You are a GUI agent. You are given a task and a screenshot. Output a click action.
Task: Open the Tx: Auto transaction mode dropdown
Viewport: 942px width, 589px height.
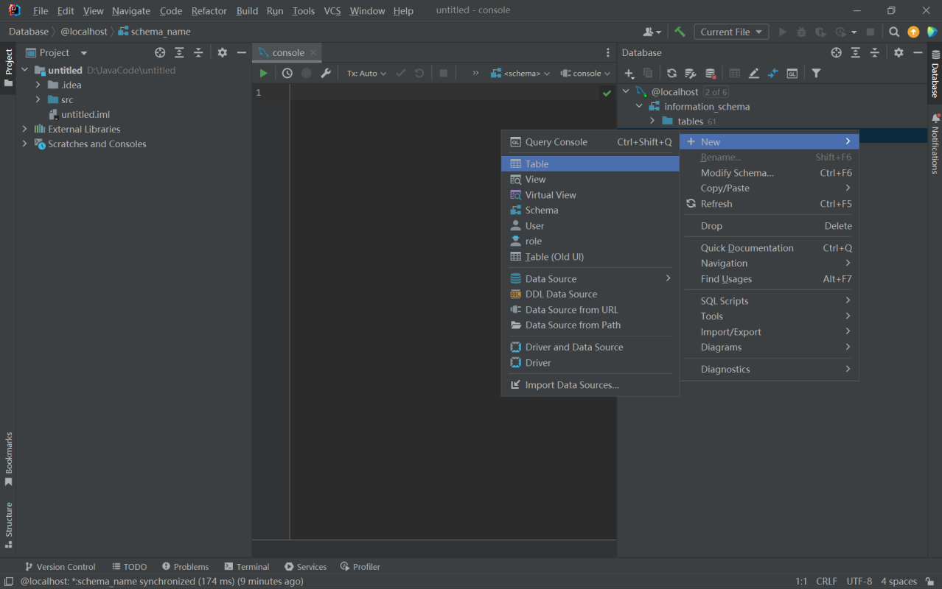pyautogui.click(x=366, y=74)
